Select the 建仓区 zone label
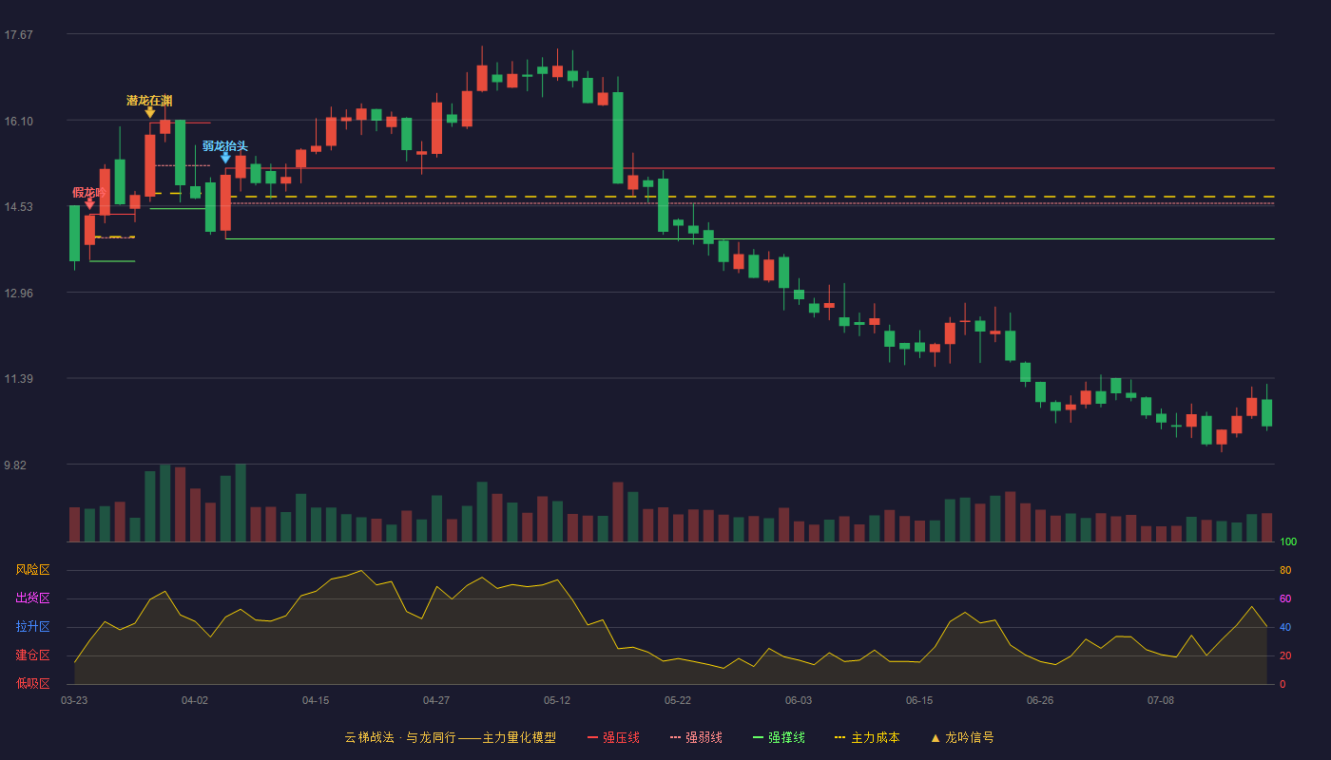1331x760 pixels. (32, 655)
